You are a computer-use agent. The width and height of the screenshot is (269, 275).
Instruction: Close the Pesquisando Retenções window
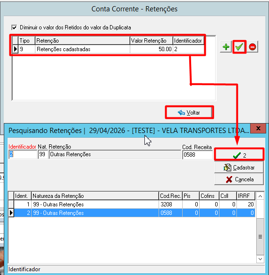pyautogui.click(x=258, y=128)
